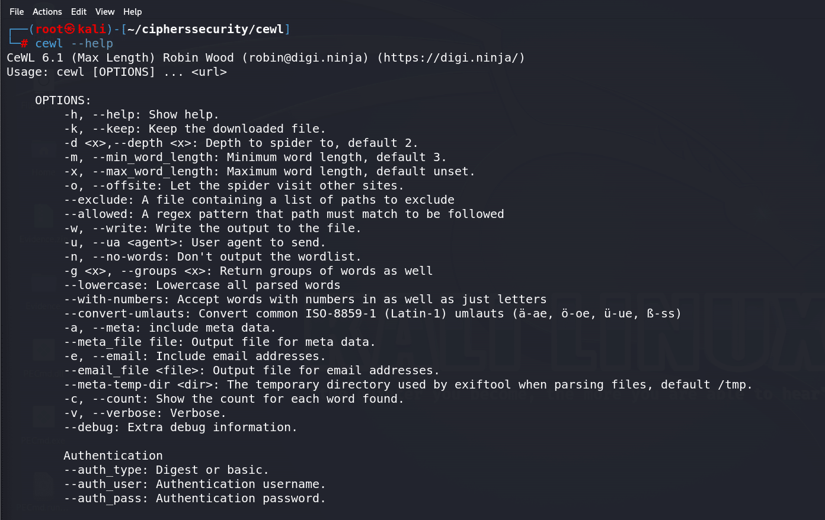Image resolution: width=825 pixels, height=520 pixels.
Task: Click the --convert-umlauts option line
Action: pos(373,313)
